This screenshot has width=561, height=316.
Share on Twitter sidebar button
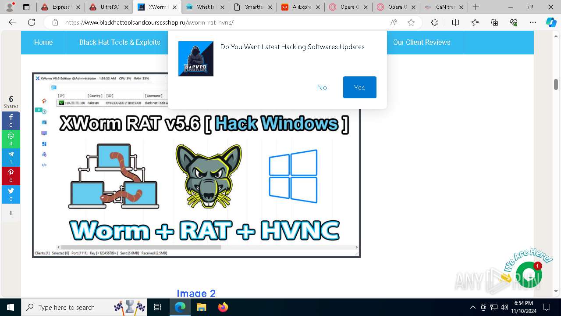(x=11, y=194)
